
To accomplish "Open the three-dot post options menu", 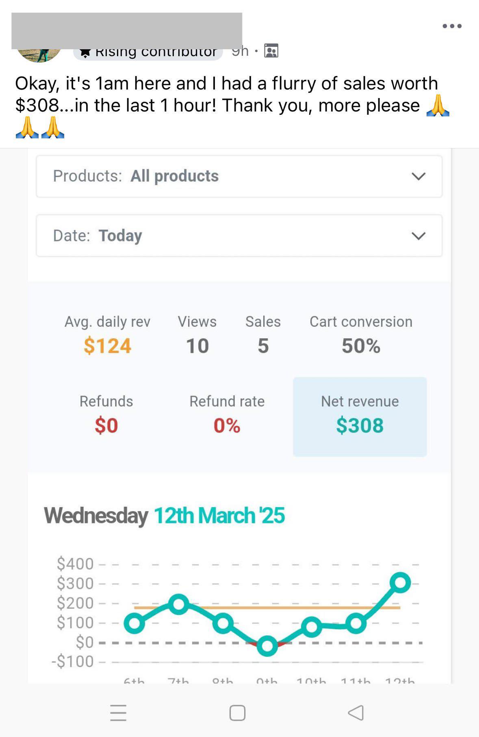I will coord(452,26).
